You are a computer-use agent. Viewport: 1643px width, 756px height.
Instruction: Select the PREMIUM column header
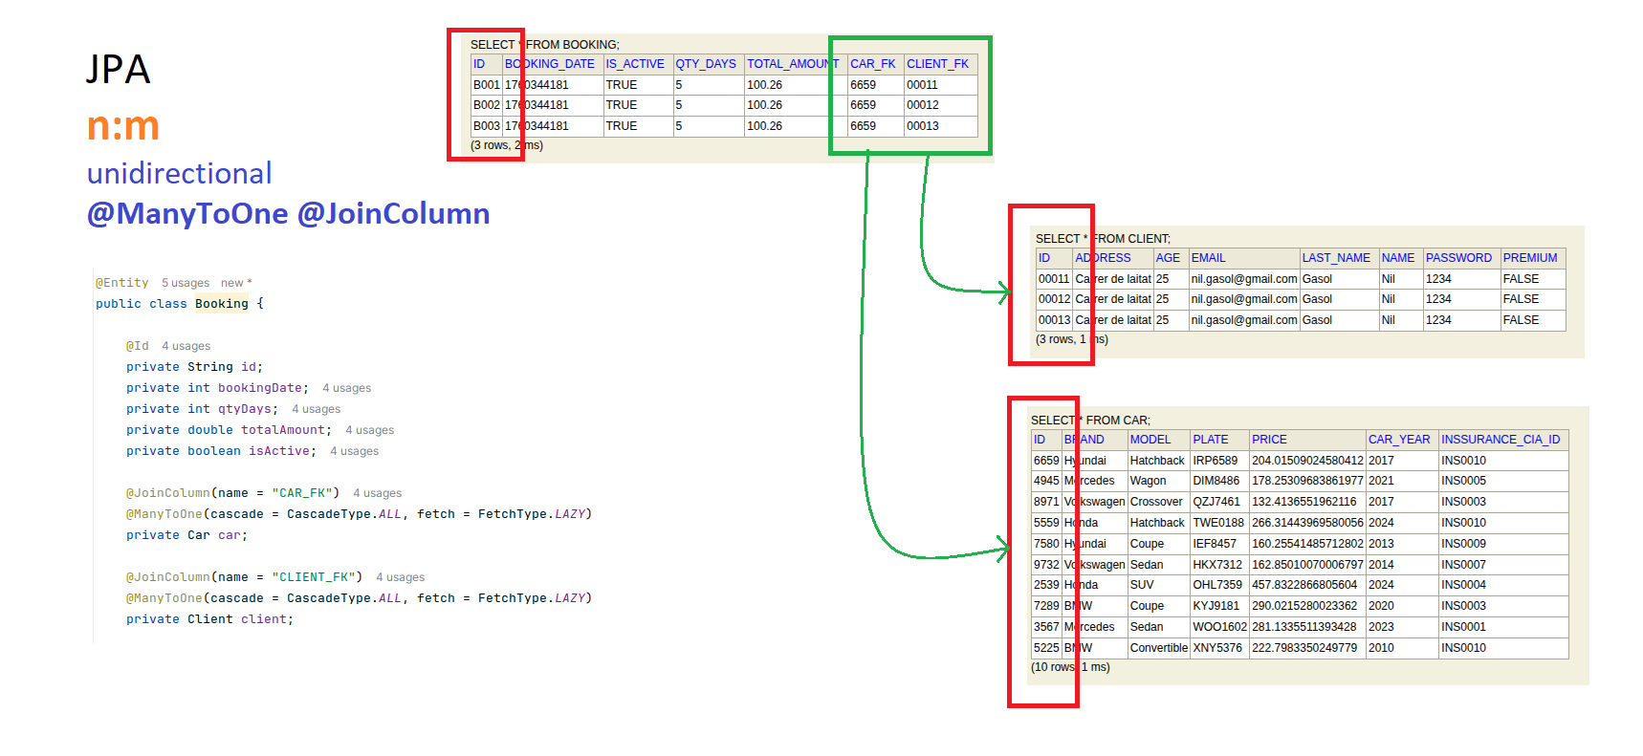click(x=1529, y=258)
